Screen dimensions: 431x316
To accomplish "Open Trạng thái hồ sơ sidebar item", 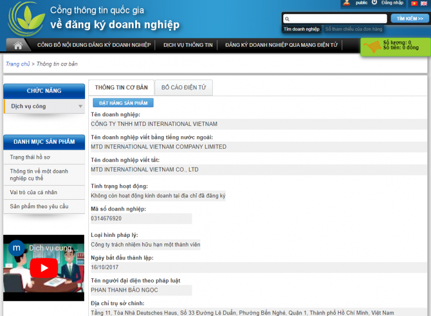I will pyautogui.click(x=30, y=157).
